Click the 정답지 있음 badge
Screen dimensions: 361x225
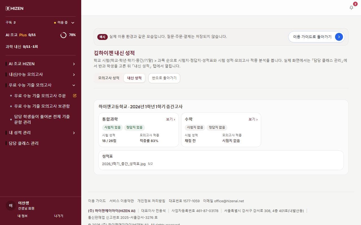click(x=135, y=127)
